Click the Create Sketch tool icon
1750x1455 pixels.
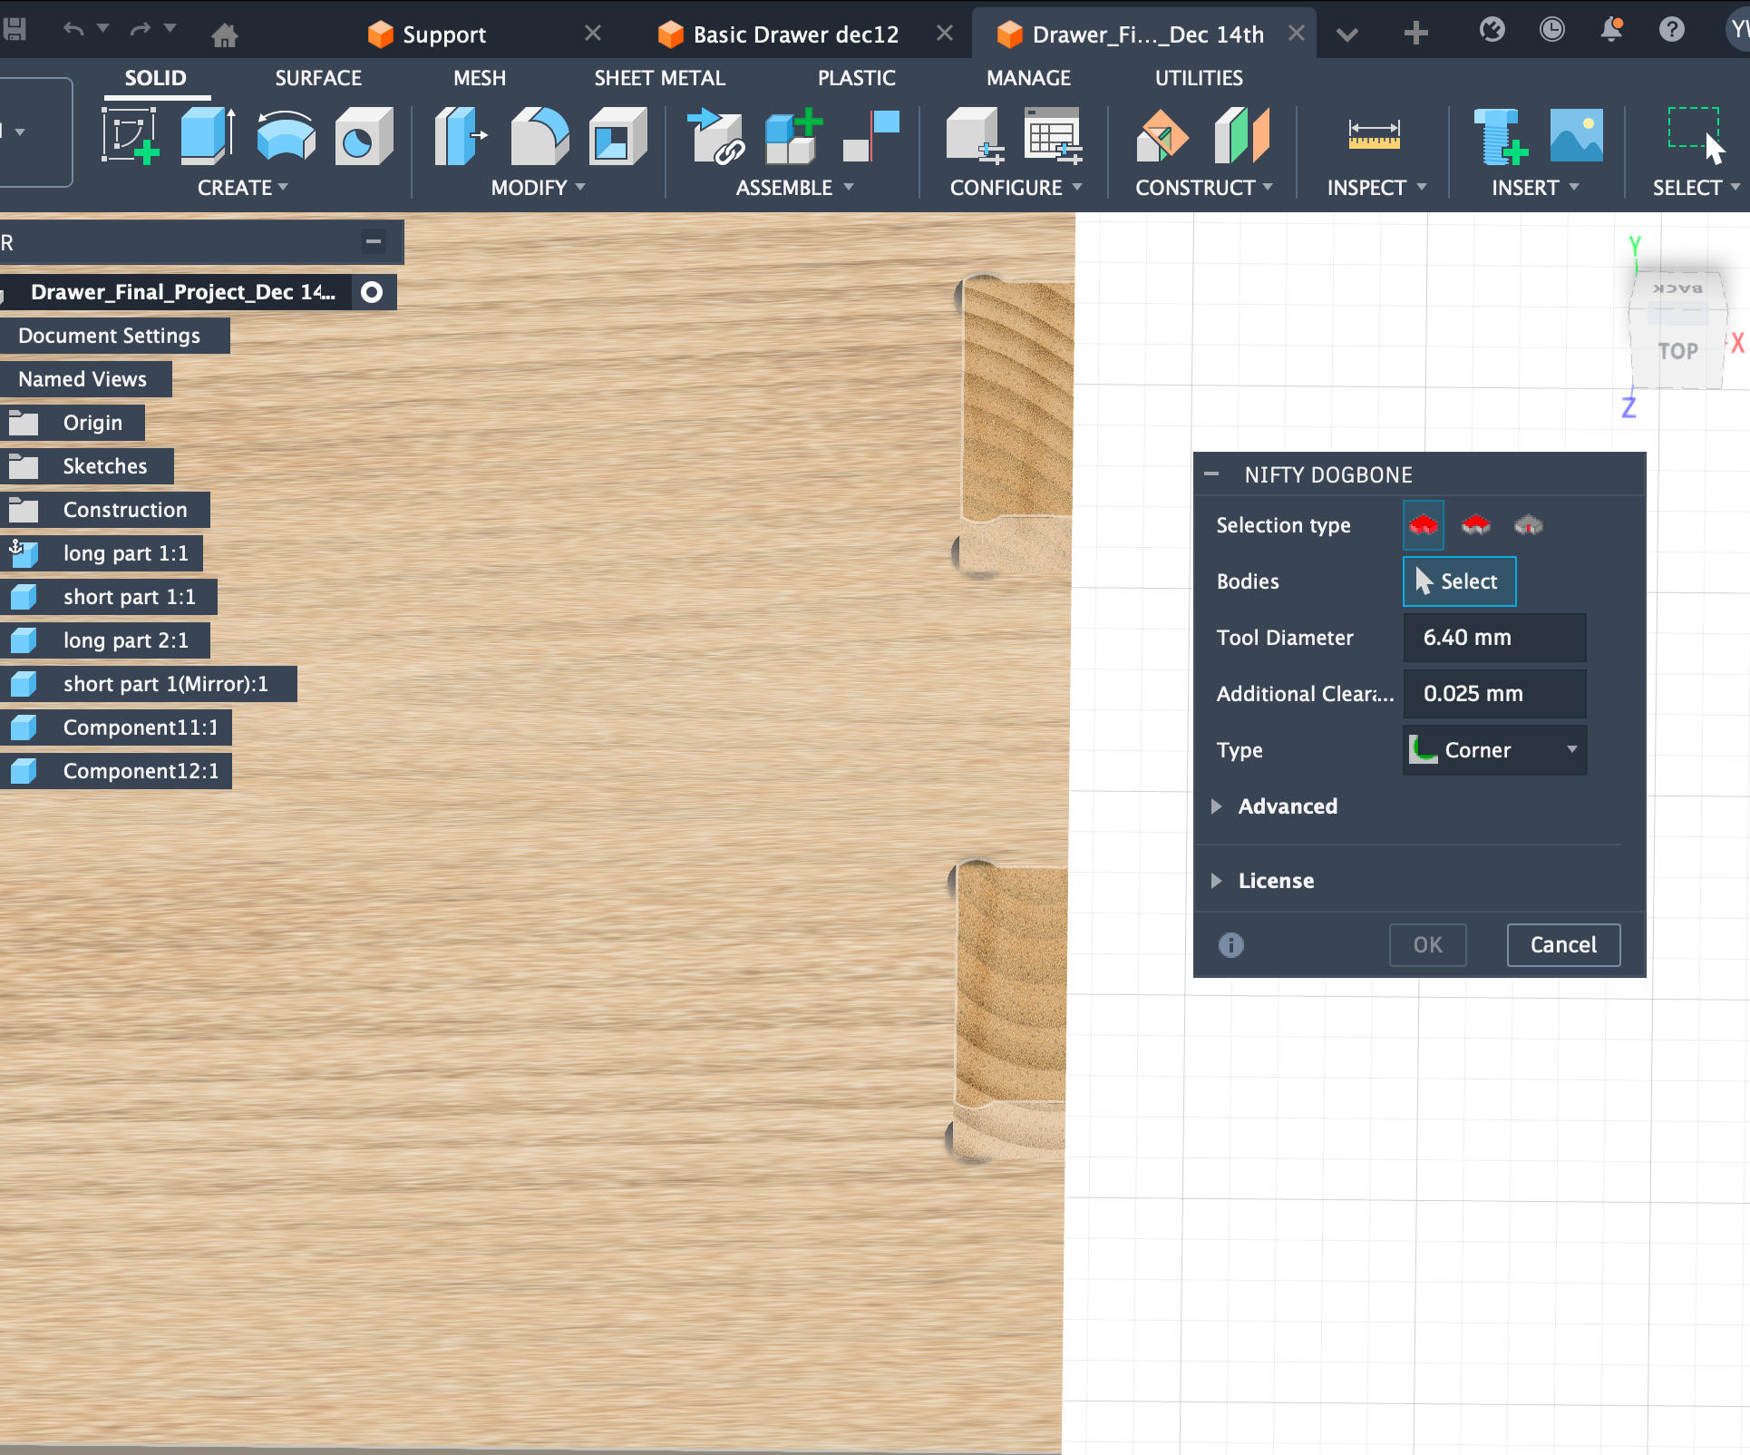130,136
